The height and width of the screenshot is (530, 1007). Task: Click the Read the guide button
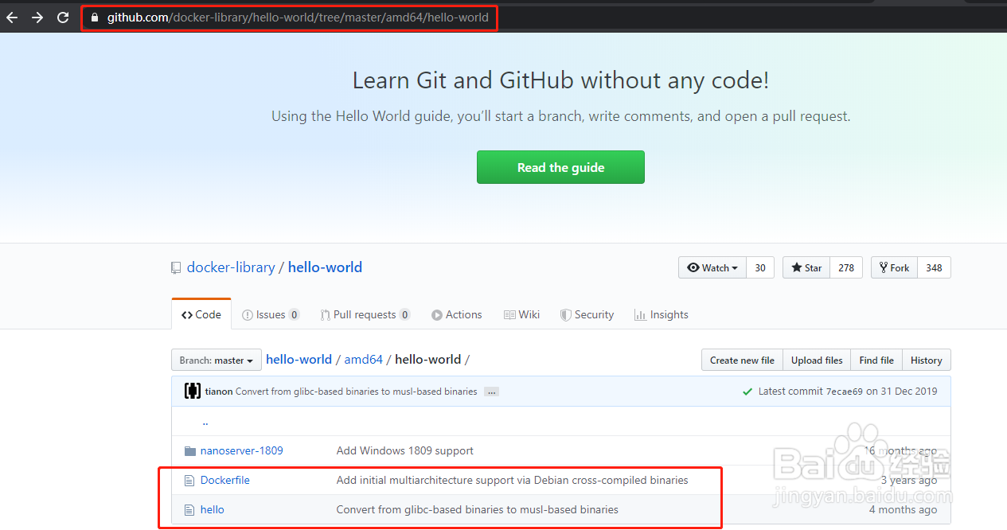click(x=560, y=167)
